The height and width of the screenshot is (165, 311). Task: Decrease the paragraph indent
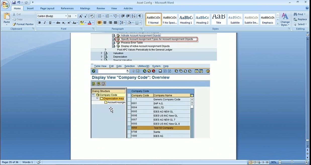point(123,16)
